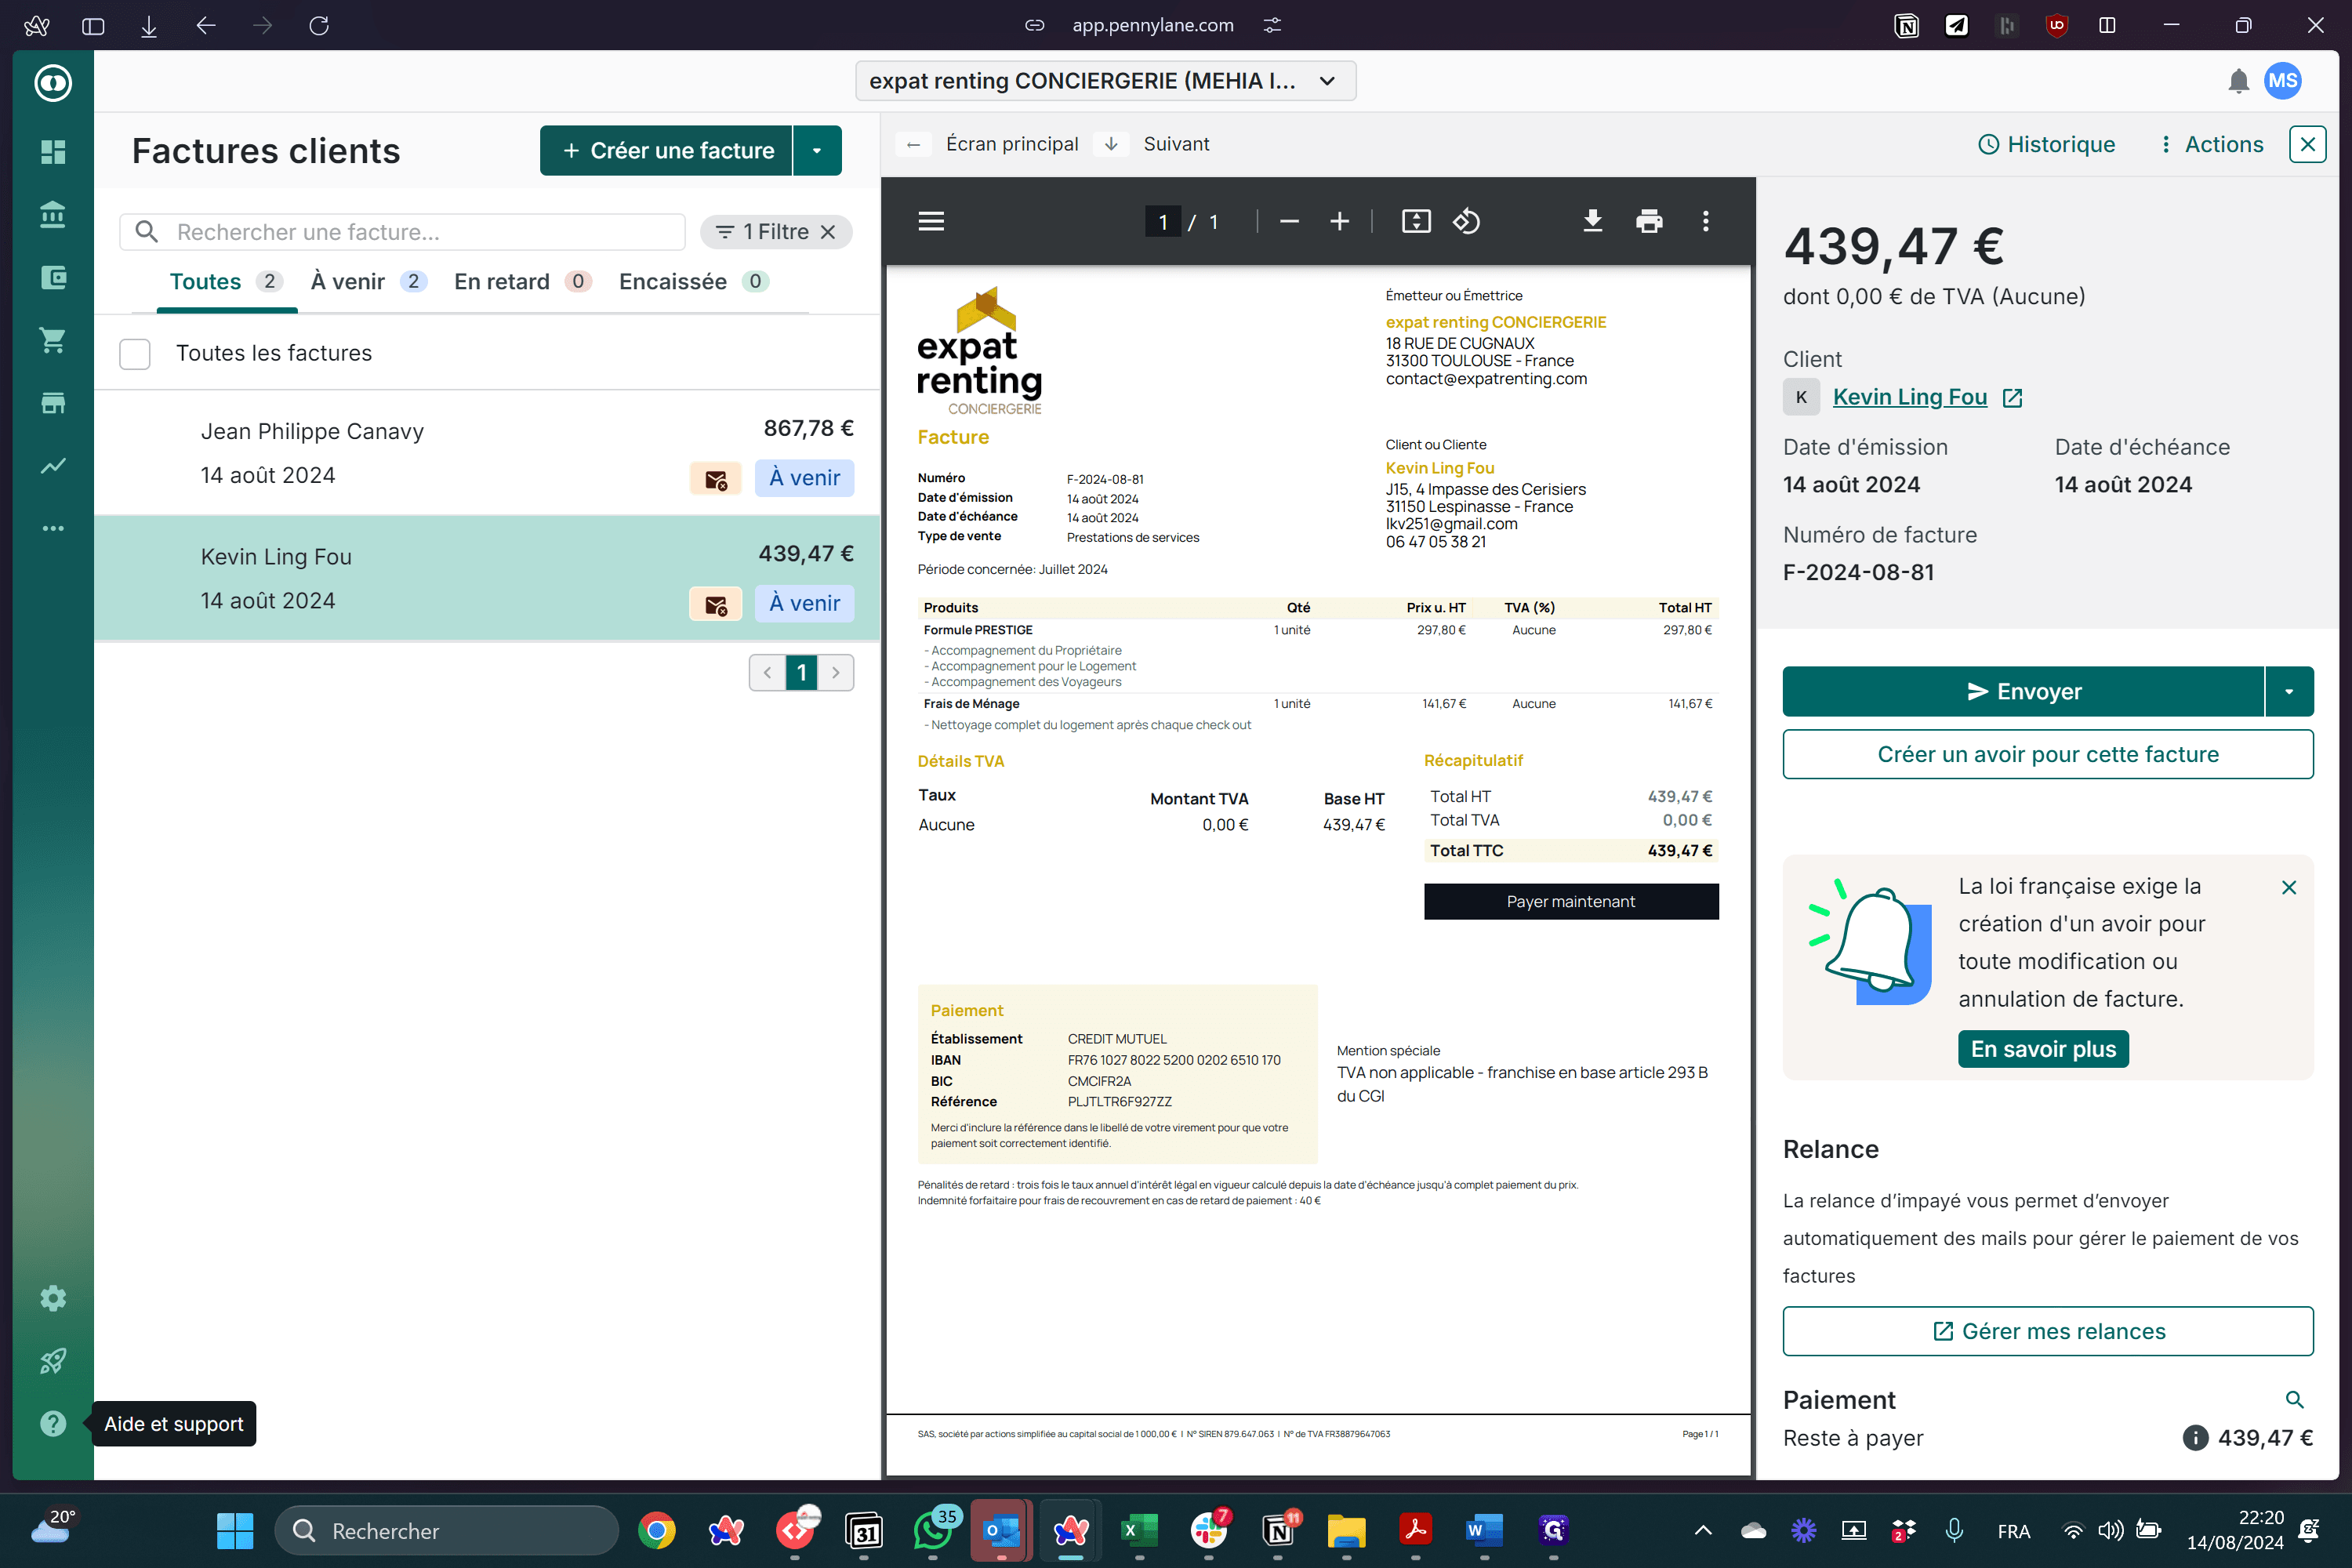The height and width of the screenshot is (1568, 2352).
Task: Dismiss the French law avoir notice
Action: (2288, 887)
